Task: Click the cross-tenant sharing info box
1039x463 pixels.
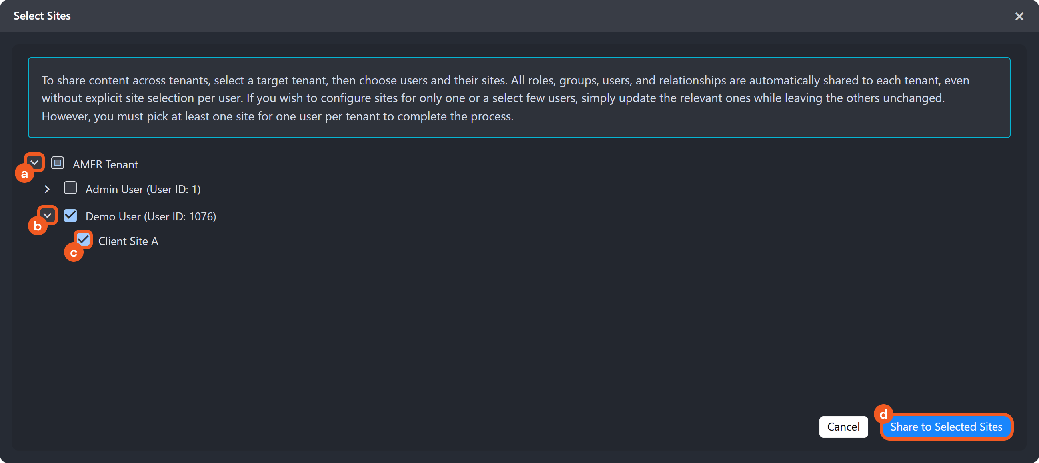Action: (x=518, y=98)
